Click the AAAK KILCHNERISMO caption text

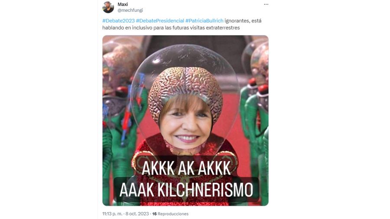(x=186, y=190)
